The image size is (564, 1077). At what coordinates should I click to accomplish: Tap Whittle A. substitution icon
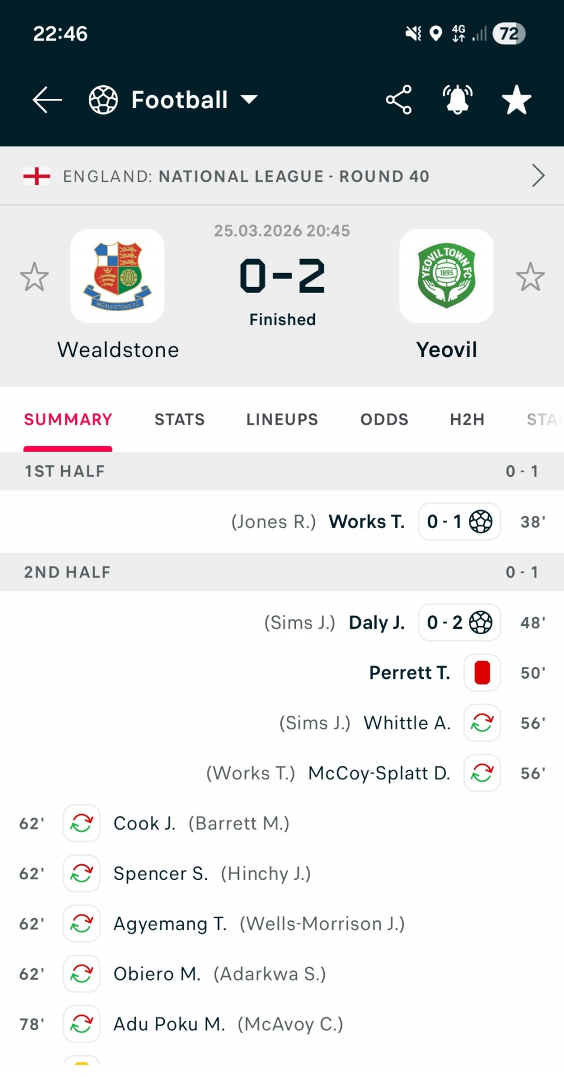pos(482,723)
